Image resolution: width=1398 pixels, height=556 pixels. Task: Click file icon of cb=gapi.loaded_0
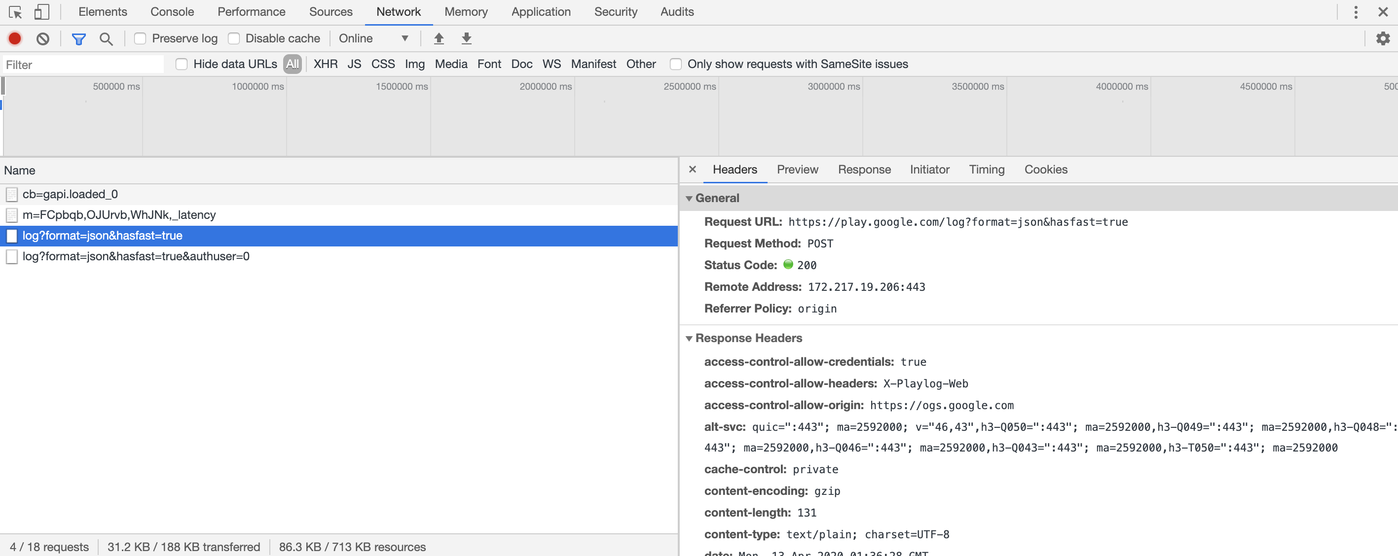click(11, 194)
